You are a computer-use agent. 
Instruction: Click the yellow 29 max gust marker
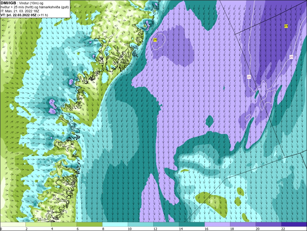tap(286, 26)
